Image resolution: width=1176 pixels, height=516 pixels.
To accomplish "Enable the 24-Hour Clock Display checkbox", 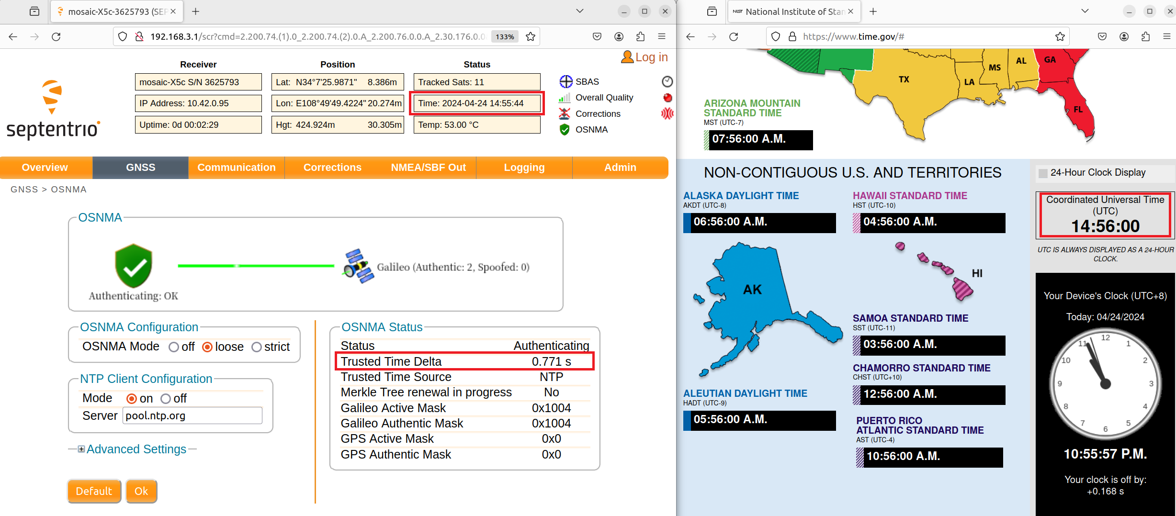I will (x=1042, y=173).
